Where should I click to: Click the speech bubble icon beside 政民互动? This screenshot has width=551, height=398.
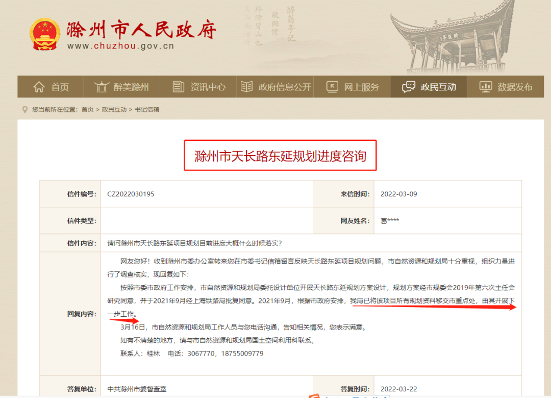click(409, 87)
